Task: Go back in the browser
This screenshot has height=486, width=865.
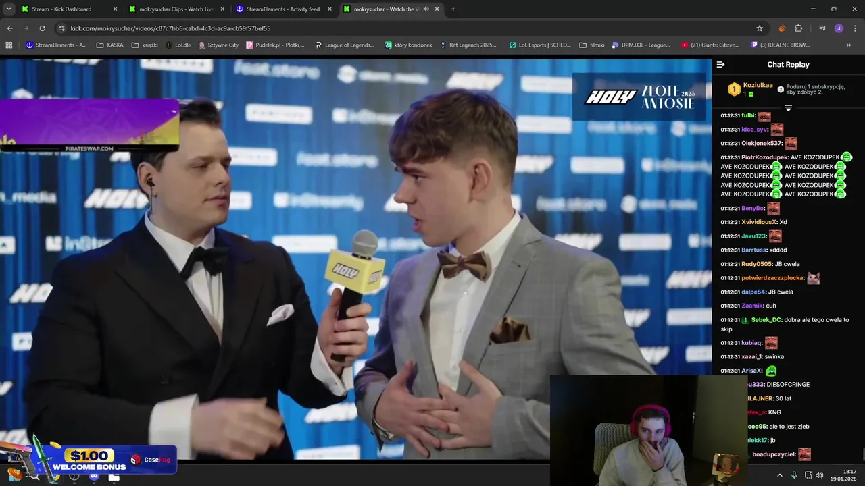Action: [9, 28]
